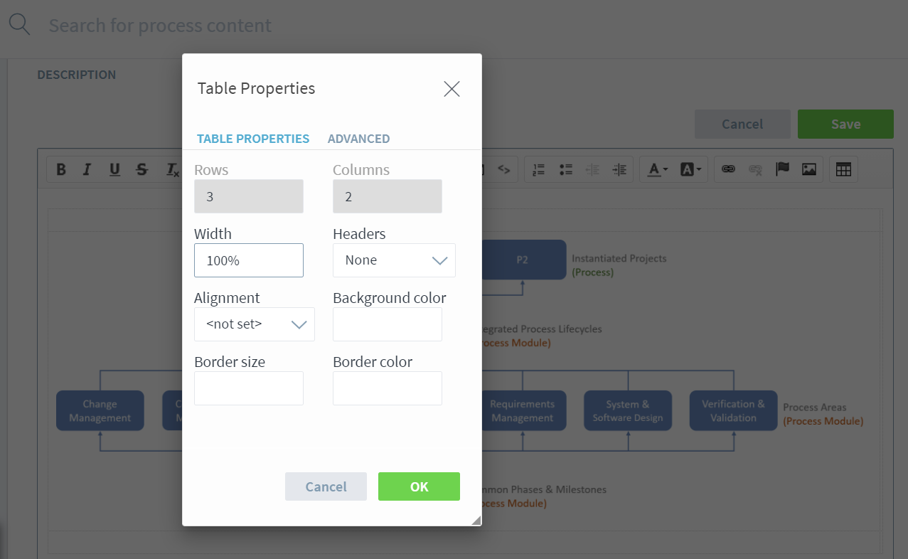Image resolution: width=908 pixels, height=559 pixels.
Task: Click the anchor flag icon
Action: (x=782, y=169)
